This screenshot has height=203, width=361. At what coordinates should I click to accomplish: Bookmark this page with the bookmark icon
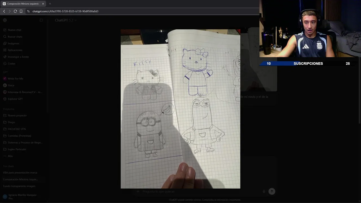21,11
